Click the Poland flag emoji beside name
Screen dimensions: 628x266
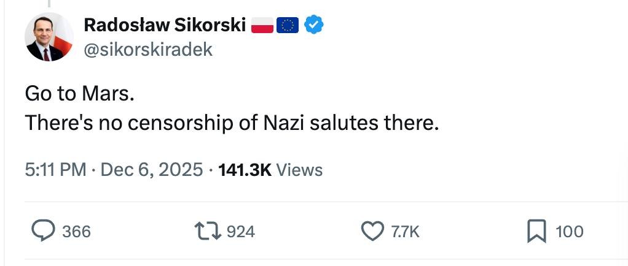[x=262, y=25]
